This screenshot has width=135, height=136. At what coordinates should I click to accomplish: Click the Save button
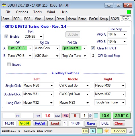click(91, 124)
